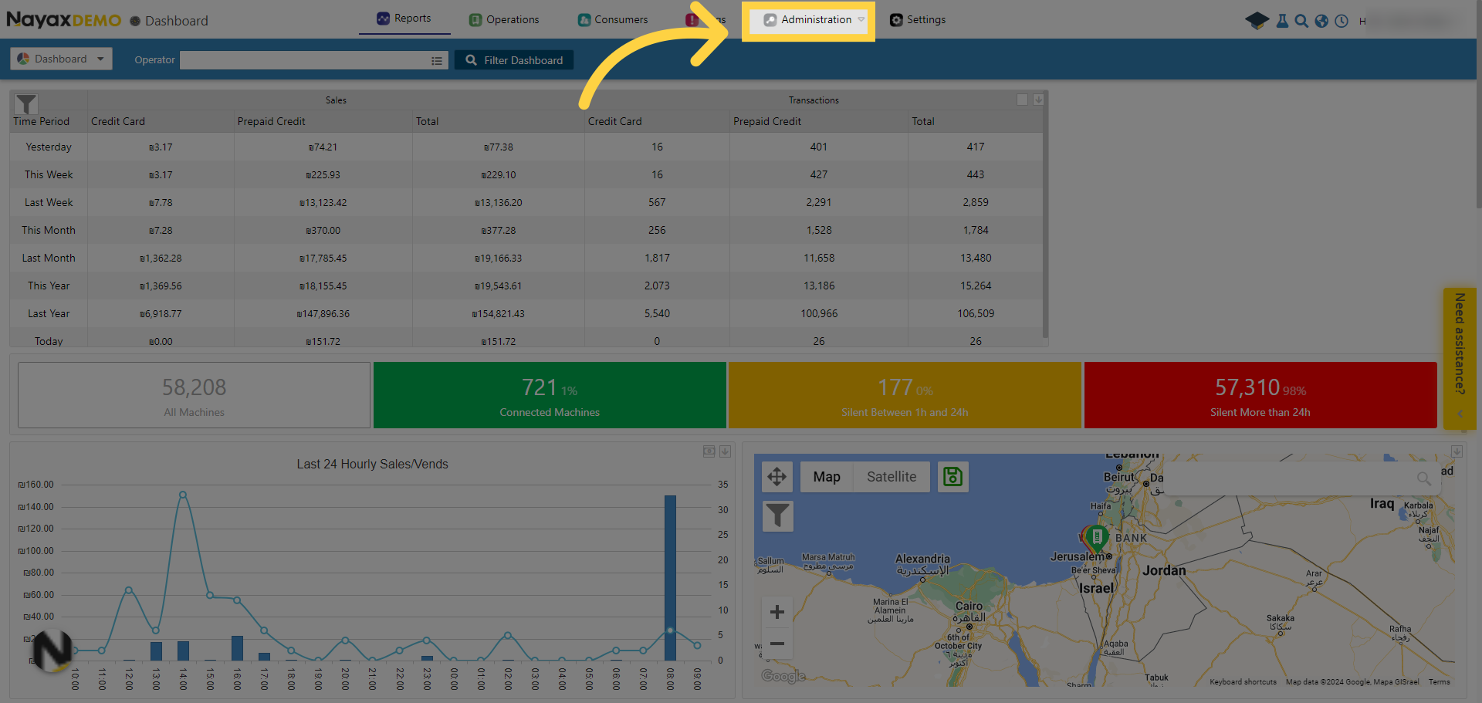Click the clock history icon
This screenshot has height=703, width=1482.
point(1342,21)
